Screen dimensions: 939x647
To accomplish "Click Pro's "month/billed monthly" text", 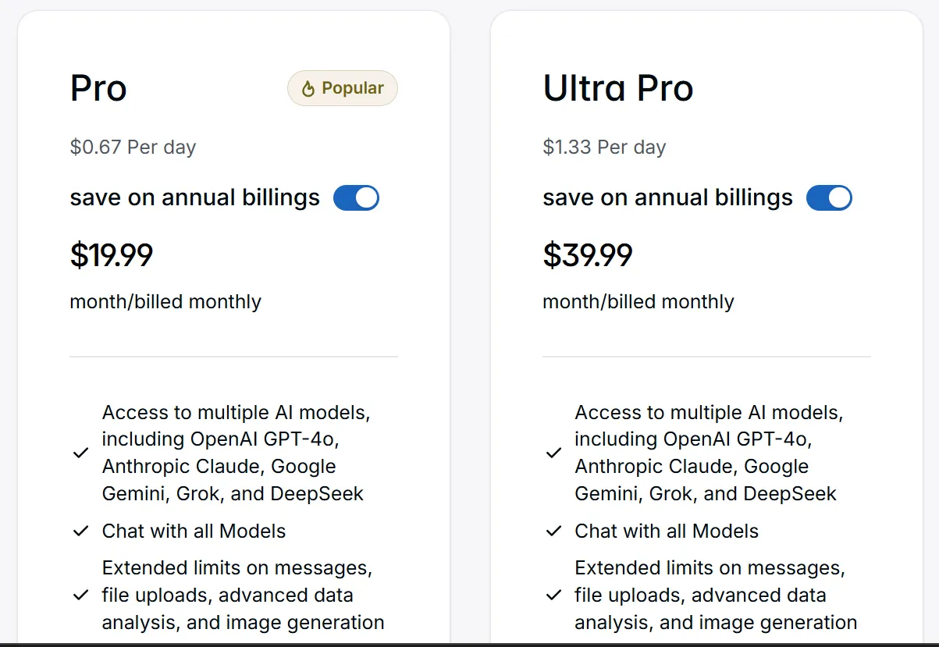I will [x=165, y=302].
